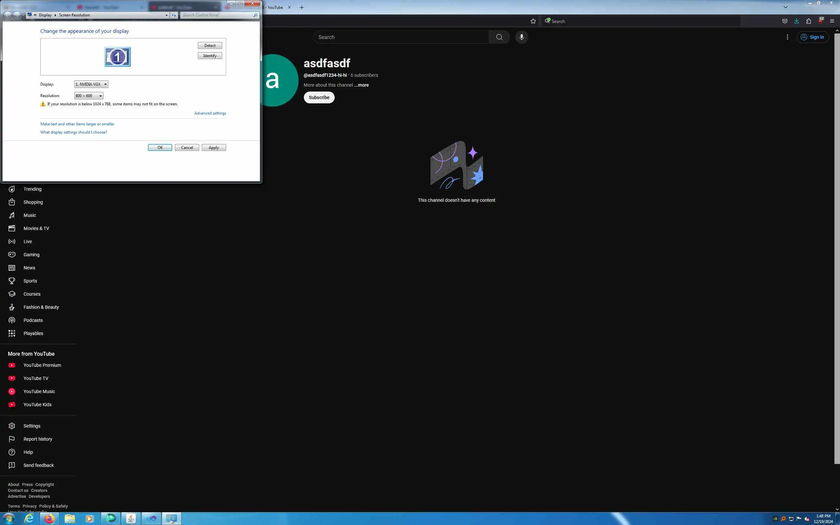Open a new Firefox tab
The width and height of the screenshot is (840, 525).
[302, 7]
